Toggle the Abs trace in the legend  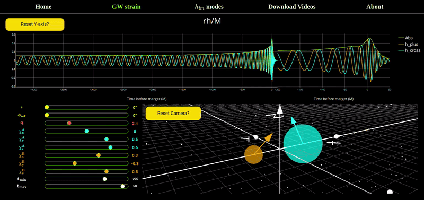click(x=405, y=38)
